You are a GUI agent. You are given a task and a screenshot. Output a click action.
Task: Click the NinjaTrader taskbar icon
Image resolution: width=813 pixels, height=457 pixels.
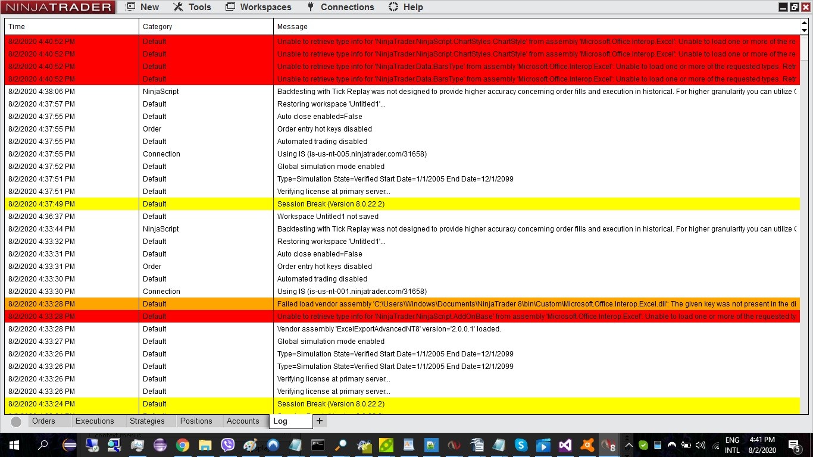(609, 445)
